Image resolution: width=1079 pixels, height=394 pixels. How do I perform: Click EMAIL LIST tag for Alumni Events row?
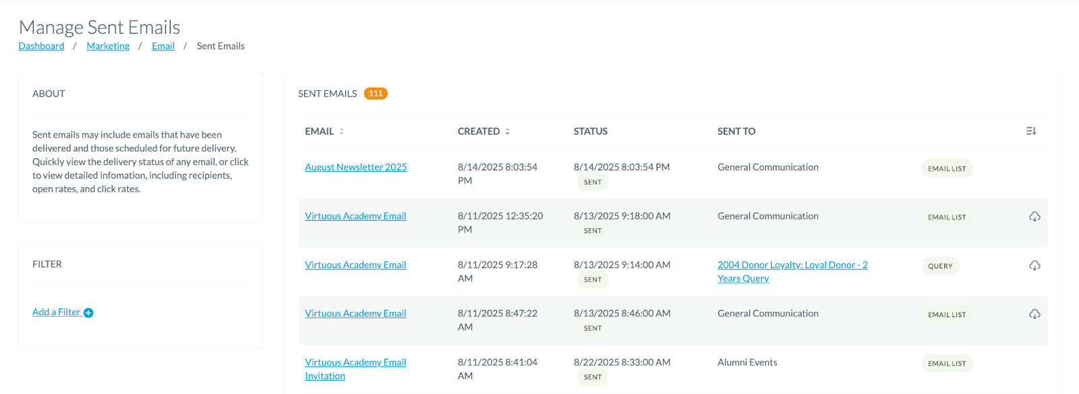point(947,364)
